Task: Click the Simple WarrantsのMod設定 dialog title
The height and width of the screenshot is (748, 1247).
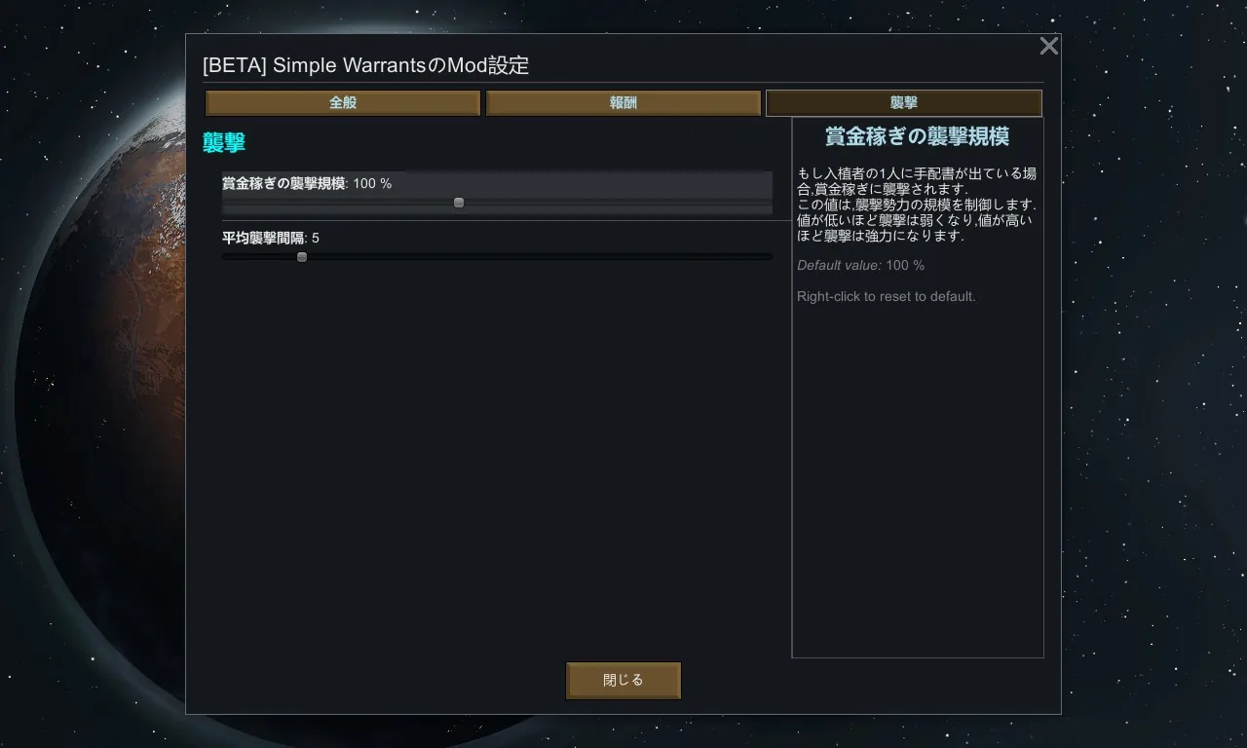Action: coord(365,65)
